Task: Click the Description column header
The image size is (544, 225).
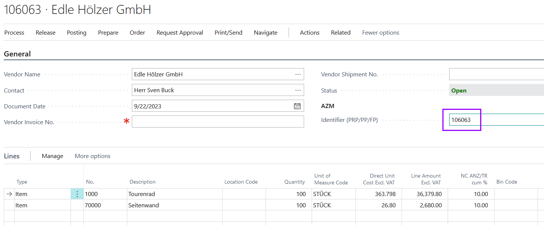Action: [142, 182]
